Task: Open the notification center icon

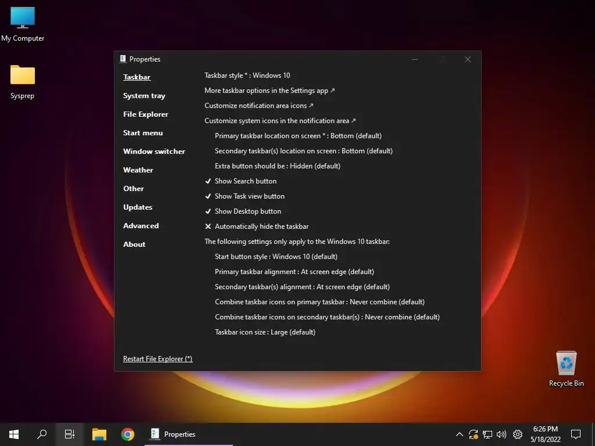Action: click(x=576, y=434)
